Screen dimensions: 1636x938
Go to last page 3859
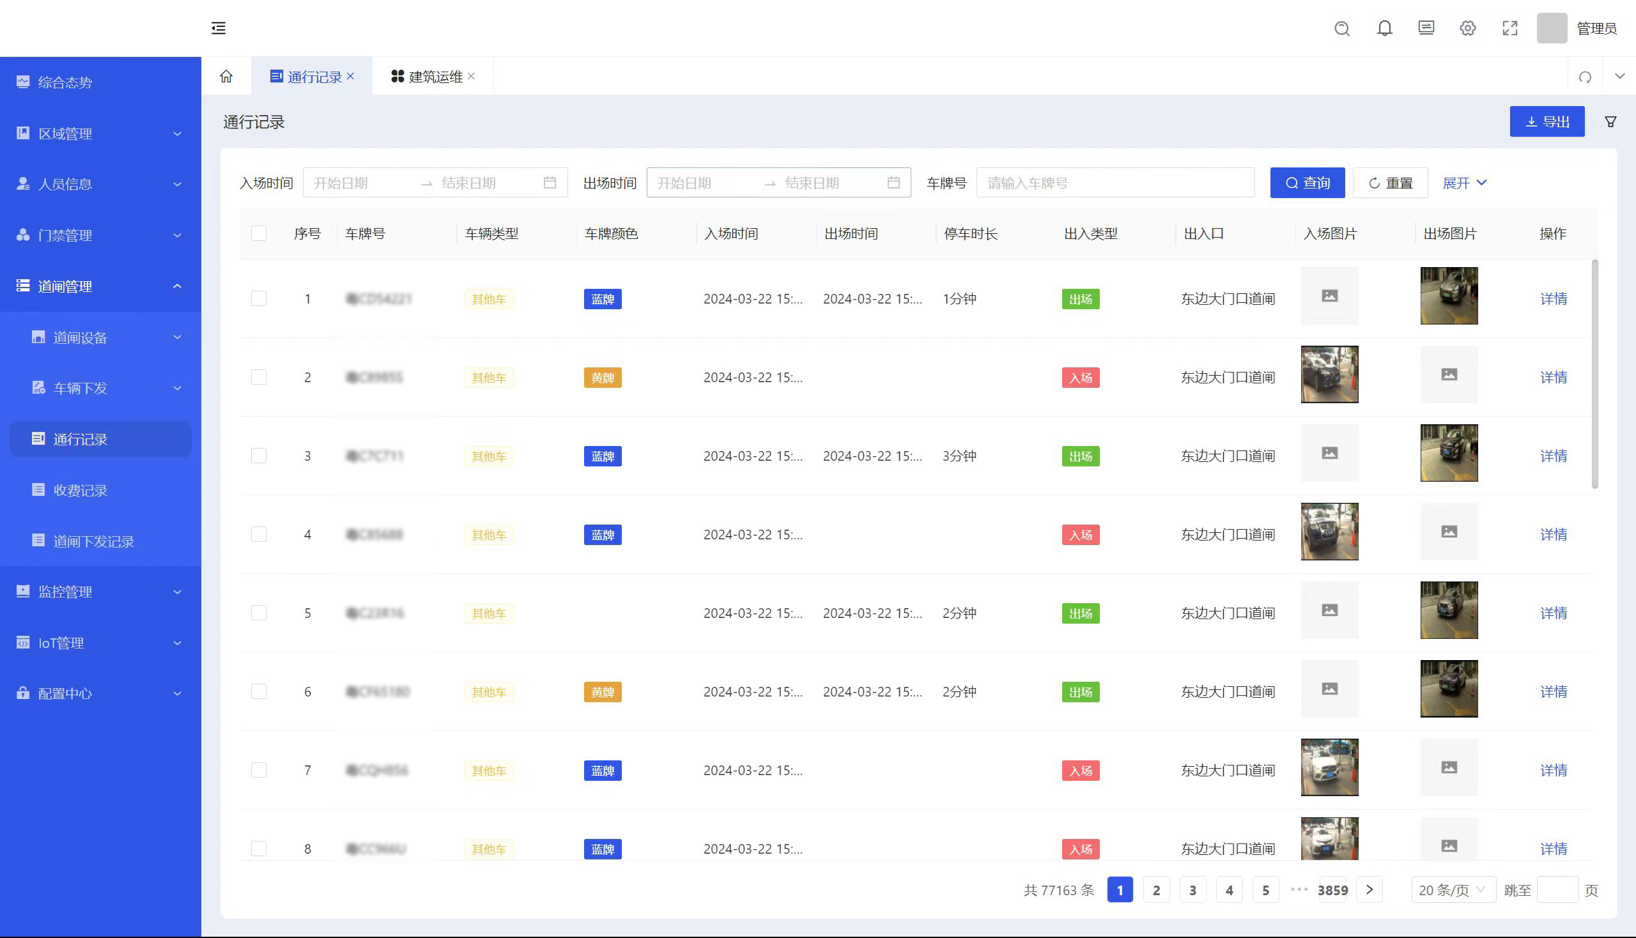(1332, 890)
